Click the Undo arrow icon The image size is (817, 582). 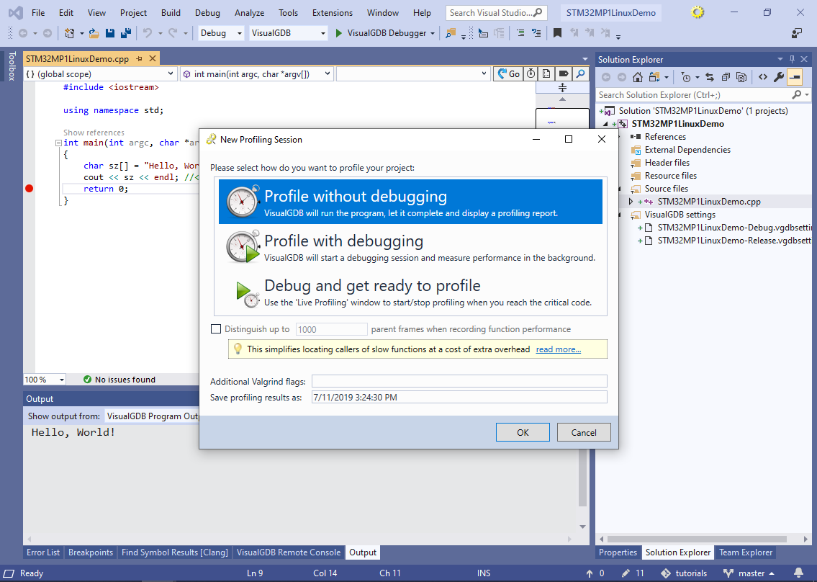148,33
